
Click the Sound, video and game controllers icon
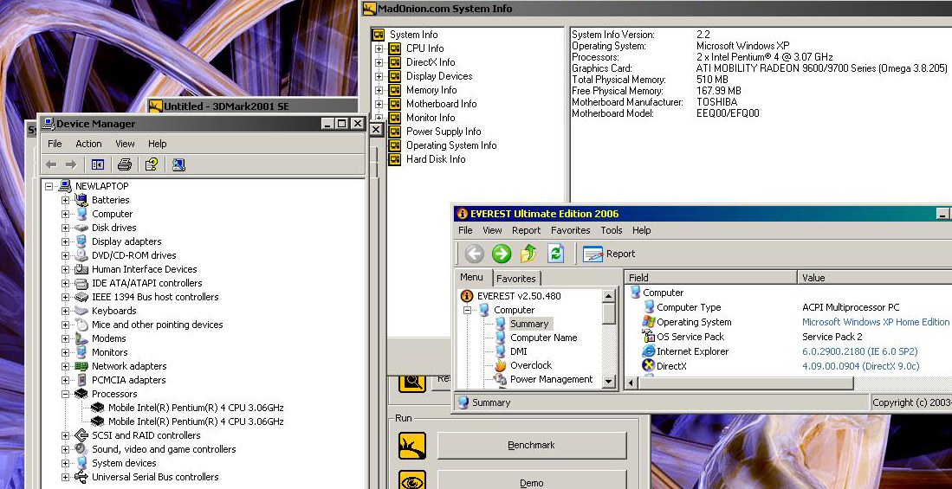coord(81,449)
